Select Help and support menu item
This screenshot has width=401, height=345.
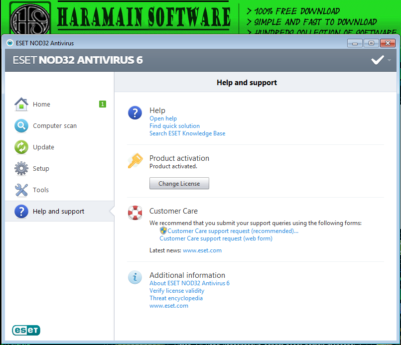click(59, 212)
